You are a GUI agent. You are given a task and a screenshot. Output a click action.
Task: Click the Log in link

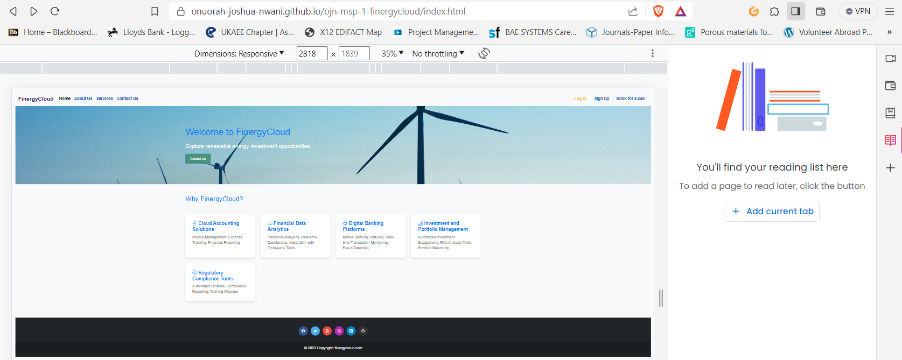point(581,98)
